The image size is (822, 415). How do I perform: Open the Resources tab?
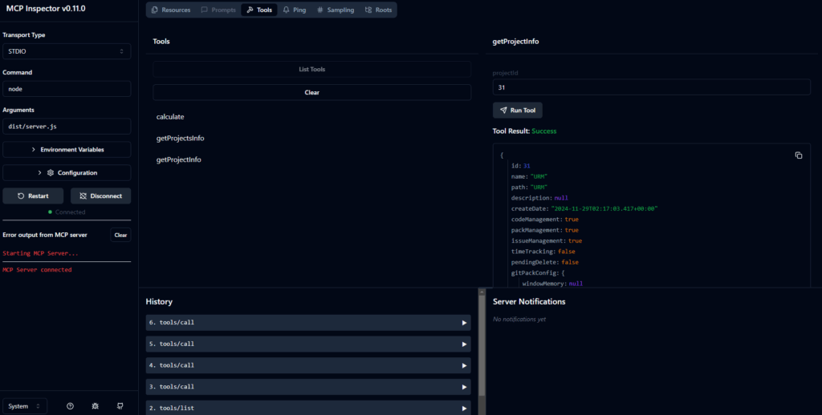tap(170, 10)
